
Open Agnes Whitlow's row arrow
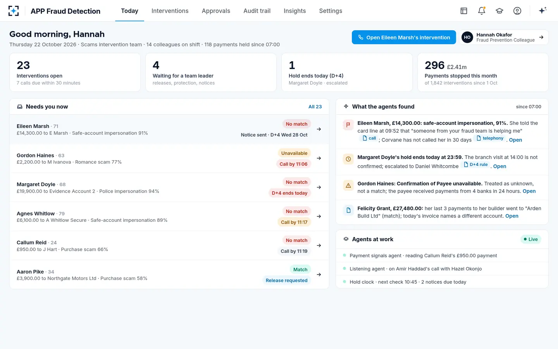click(319, 216)
